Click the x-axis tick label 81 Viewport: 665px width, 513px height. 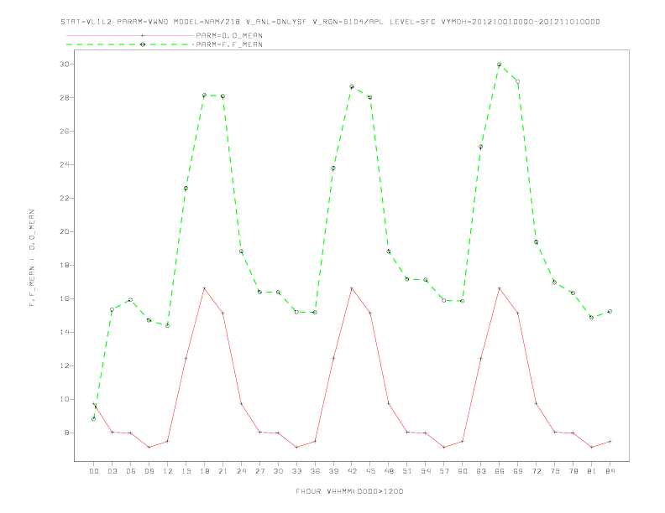point(592,471)
